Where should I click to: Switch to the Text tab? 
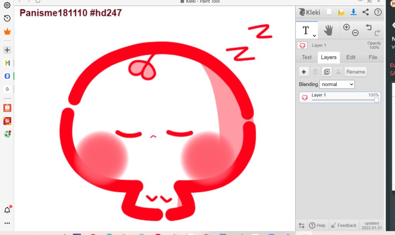[x=307, y=57]
